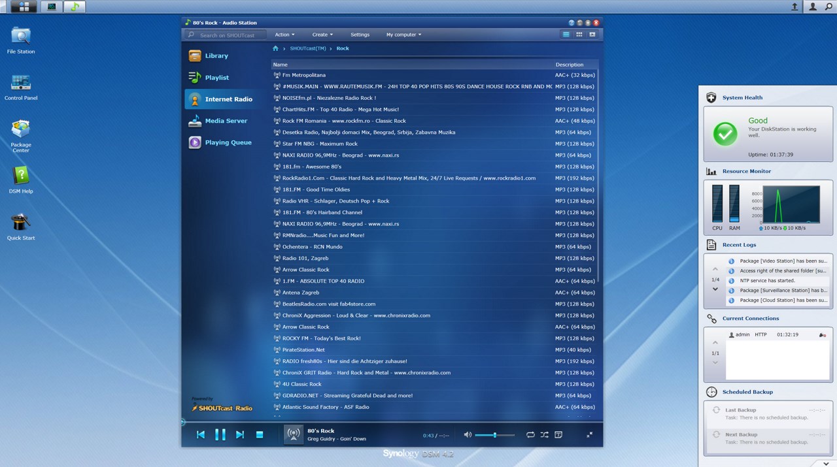The width and height of the screenshot is (837, 467).
Task: Click the radio tower now-playing thumbnail
Action: point(294,434)
